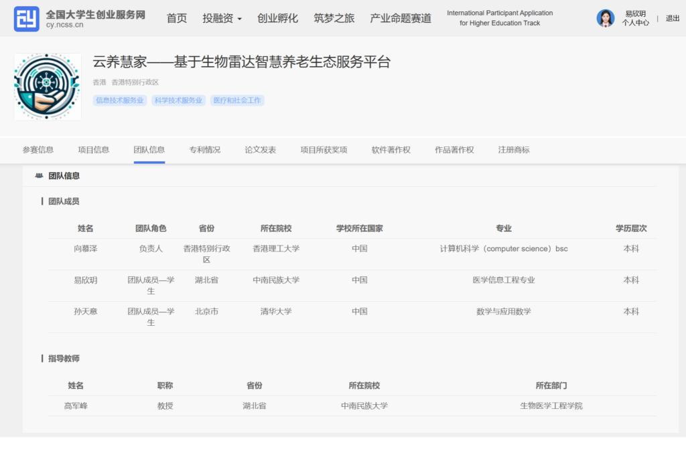Switch to the 项目信息 tab
686x457 pixels.
click(x=94, y=150)
